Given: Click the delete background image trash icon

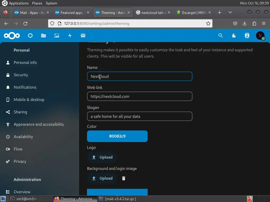Looking at the screenshot, I should 124,178.
